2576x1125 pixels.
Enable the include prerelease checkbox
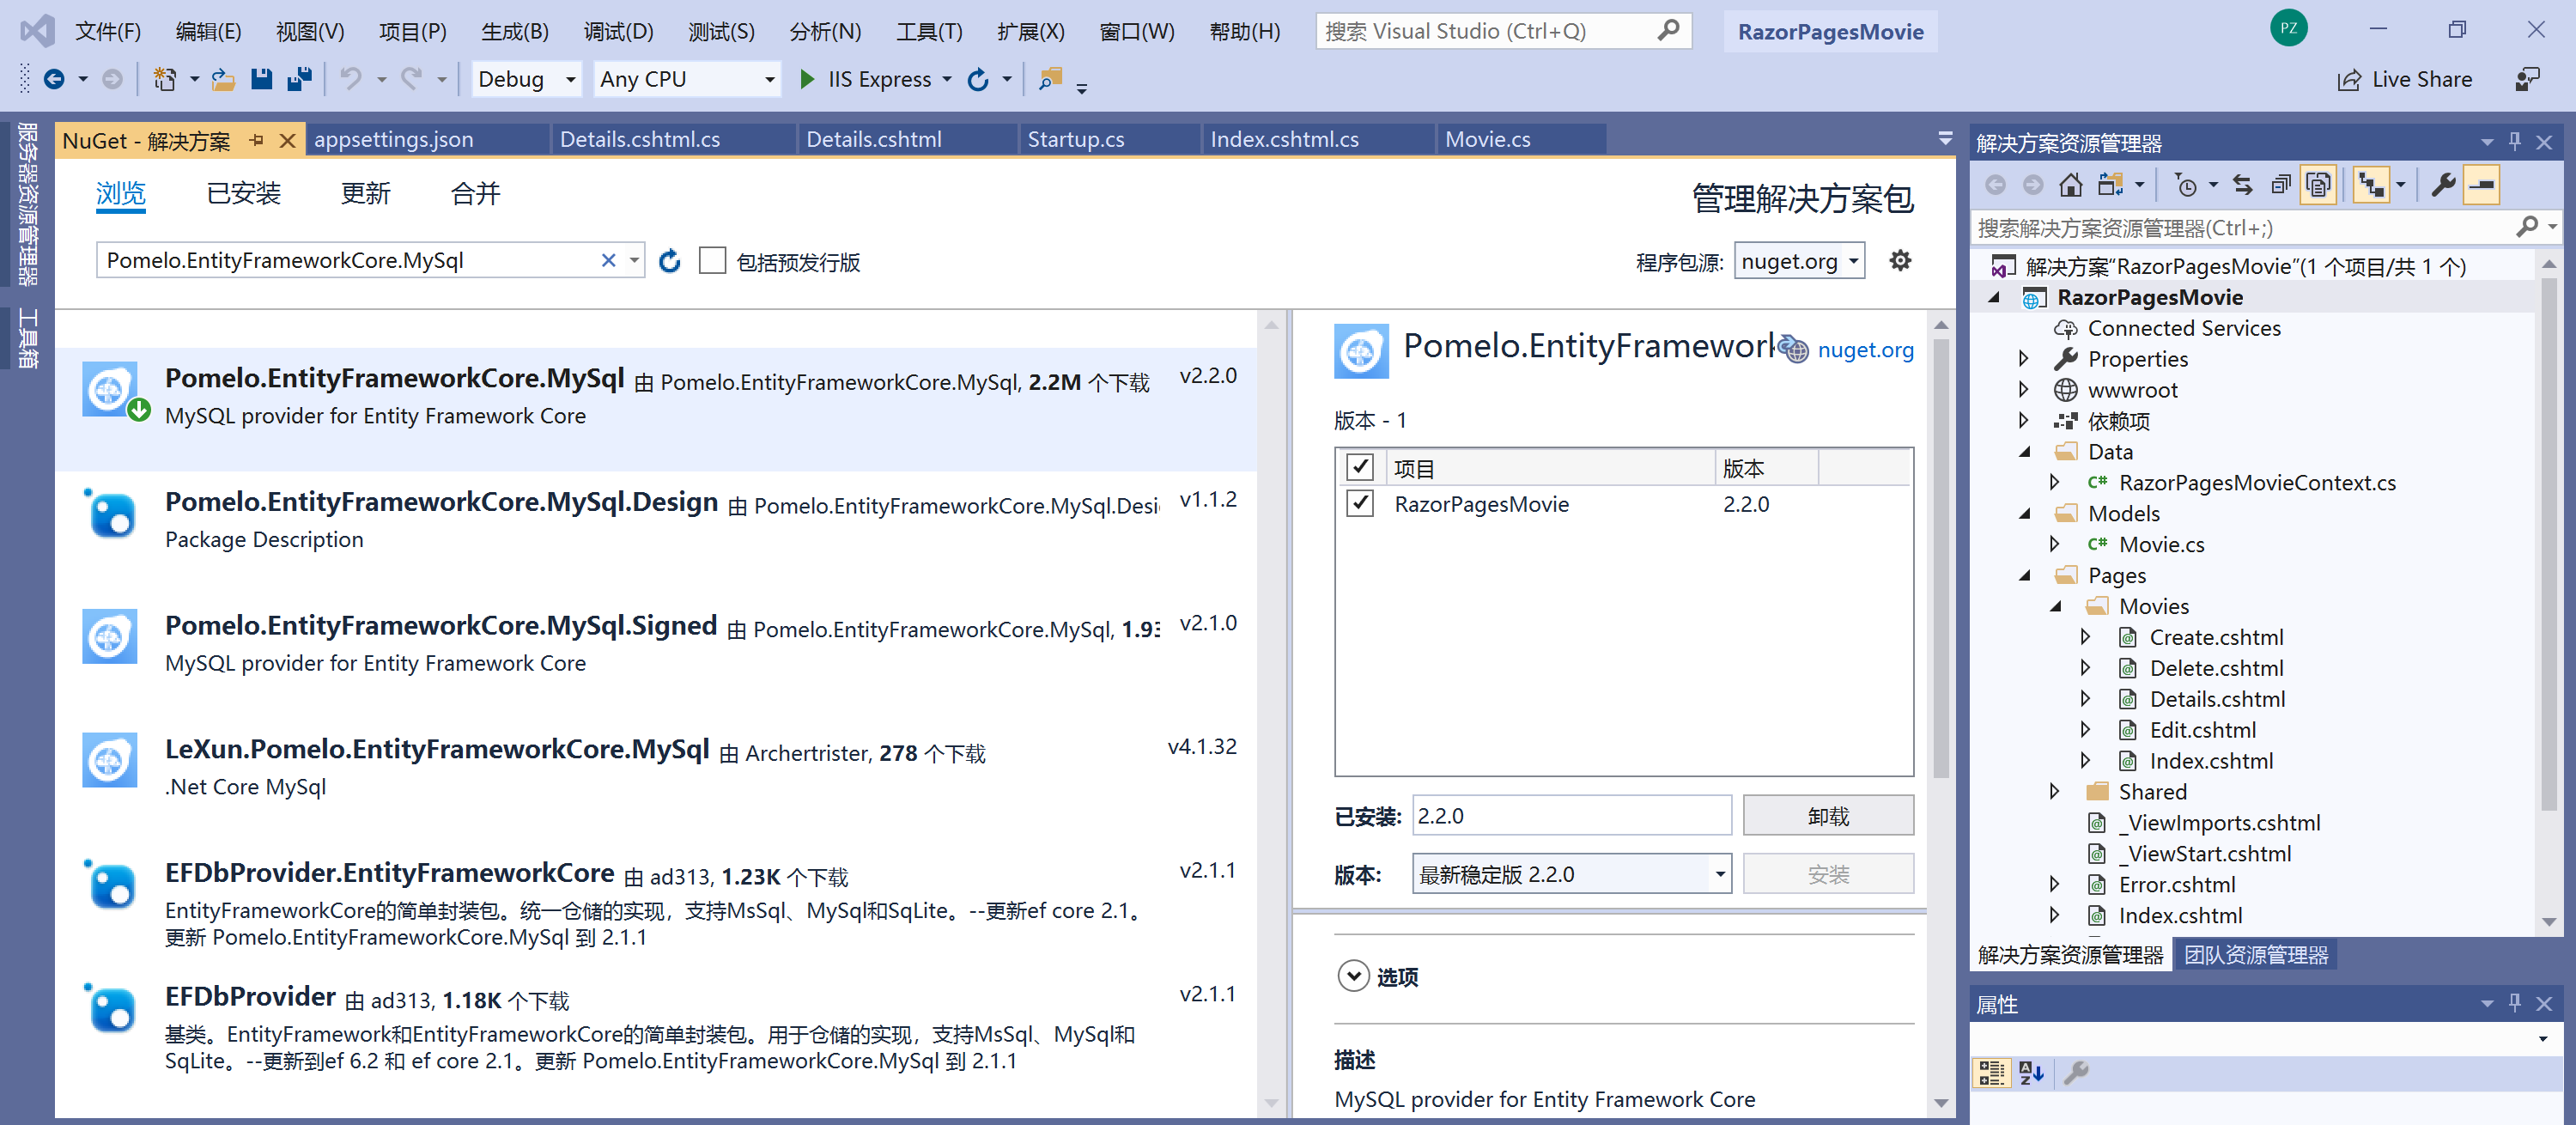click(712, 261)
